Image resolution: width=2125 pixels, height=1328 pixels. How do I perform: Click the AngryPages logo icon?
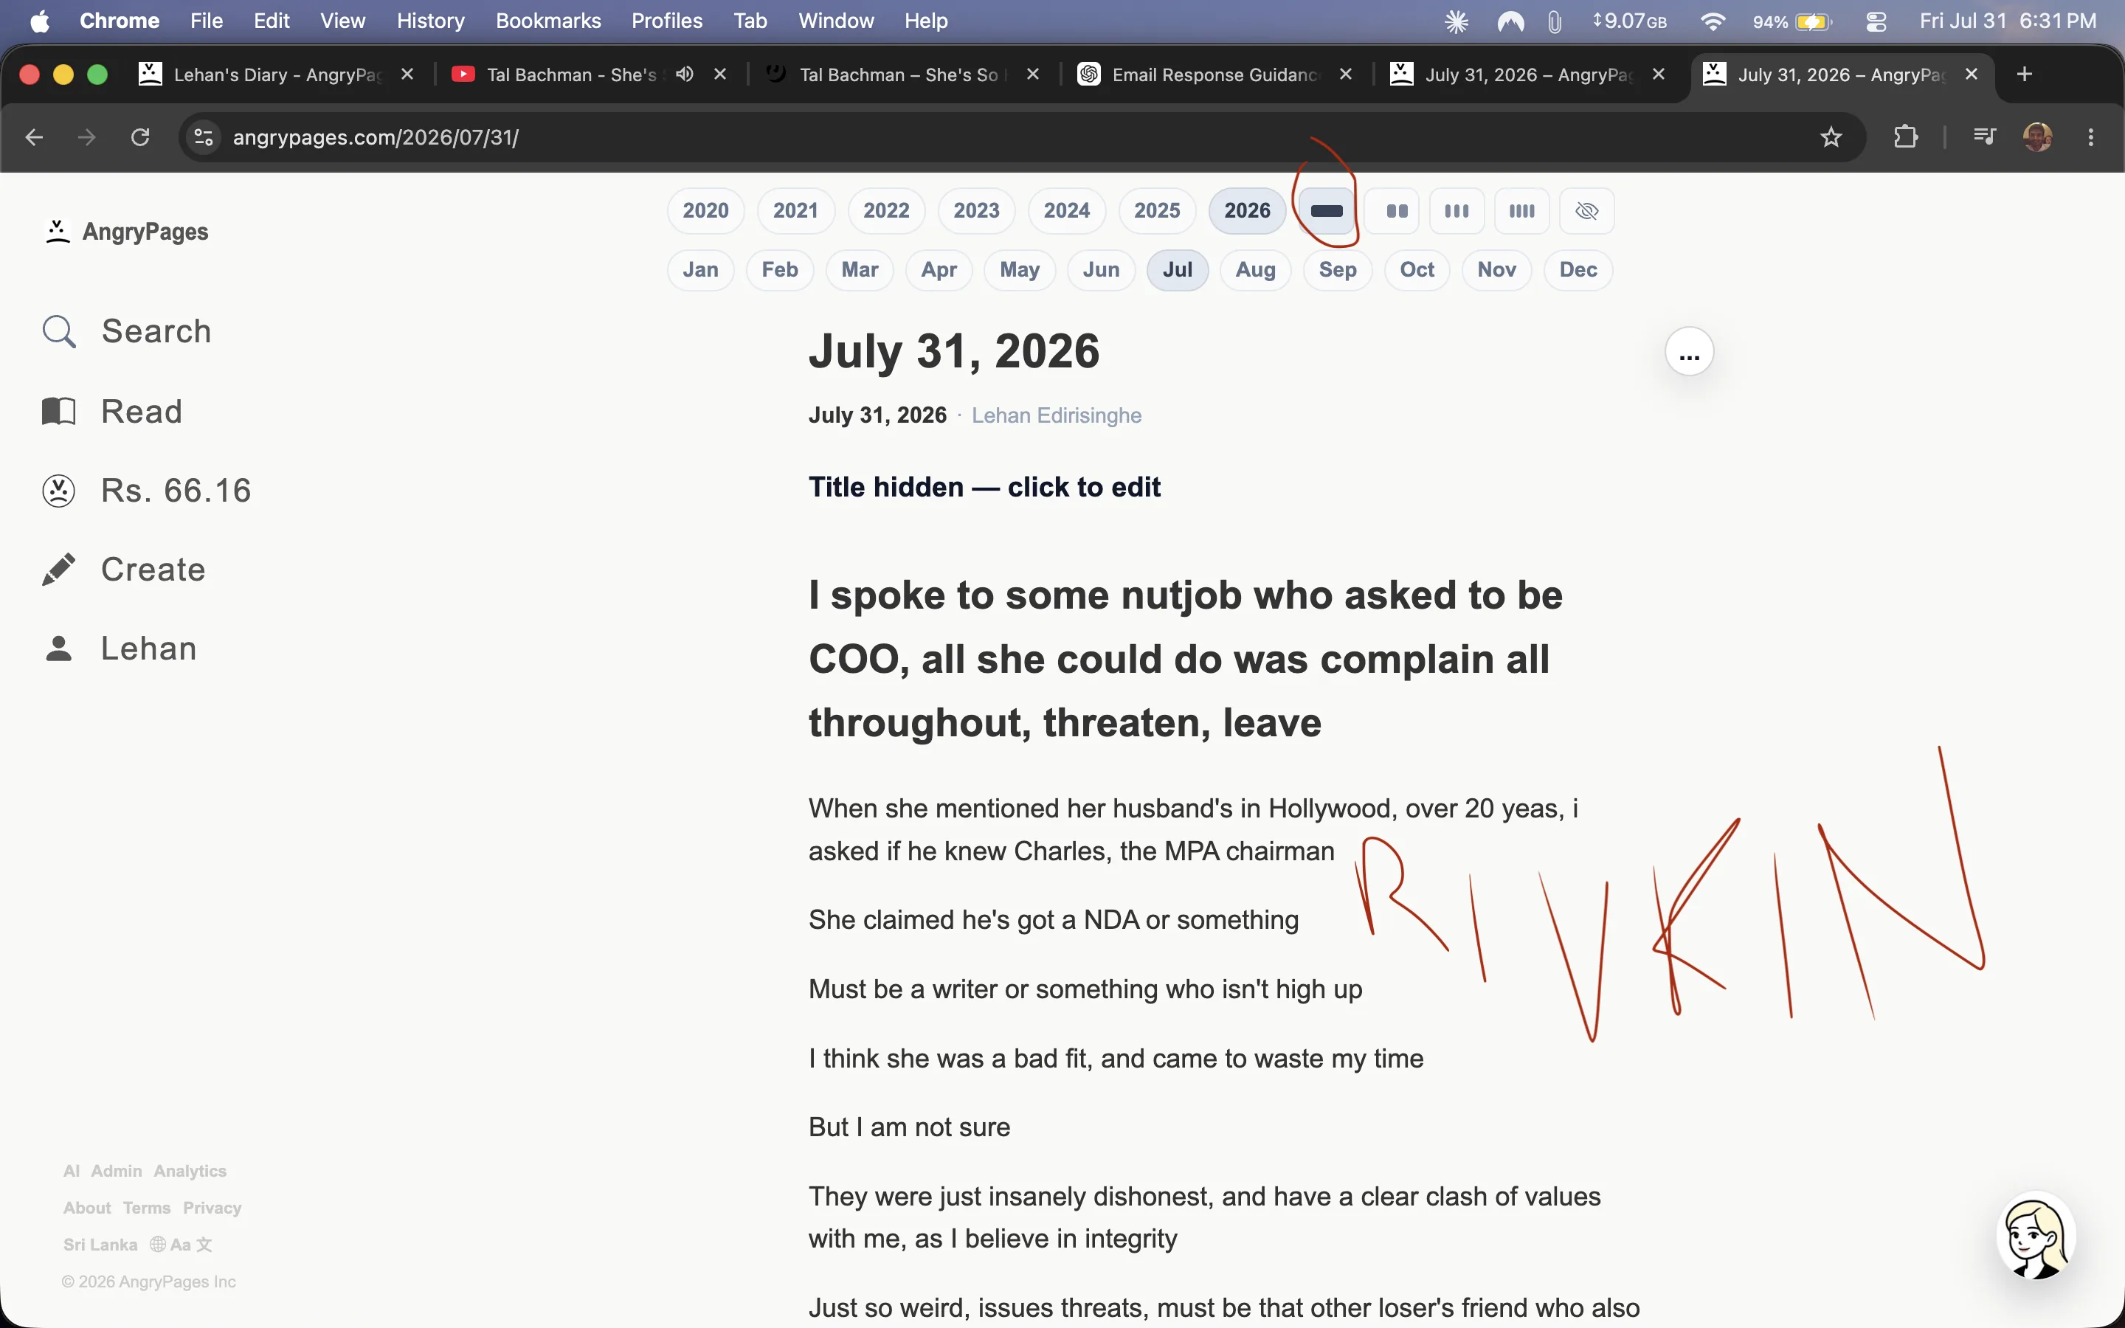58,232
